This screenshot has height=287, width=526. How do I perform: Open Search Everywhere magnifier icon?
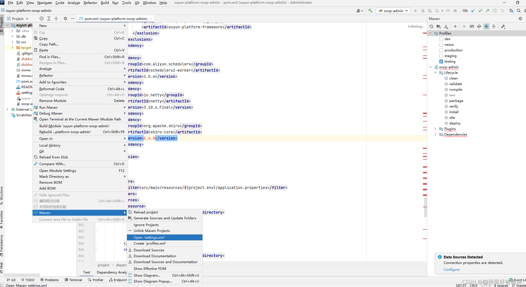[x=519, y=11]
